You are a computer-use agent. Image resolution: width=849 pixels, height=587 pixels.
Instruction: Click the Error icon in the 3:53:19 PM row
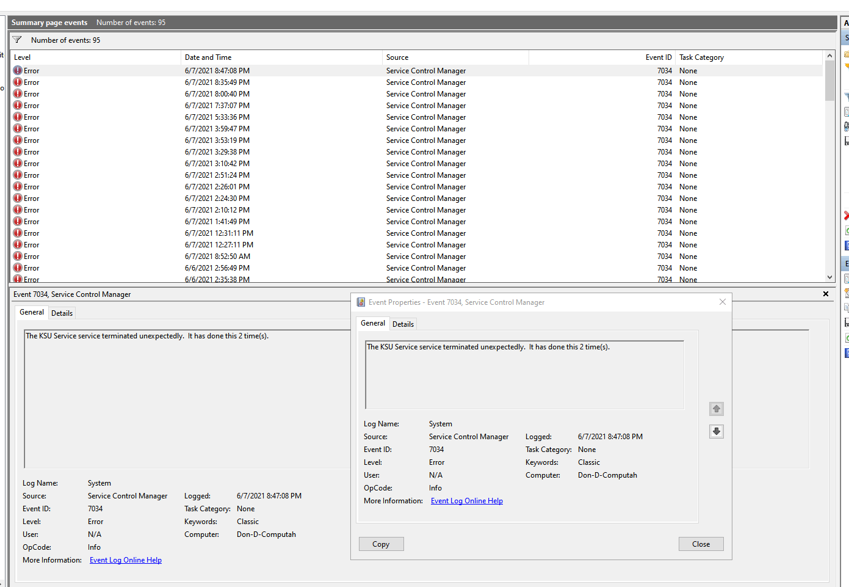click(18, 140)
